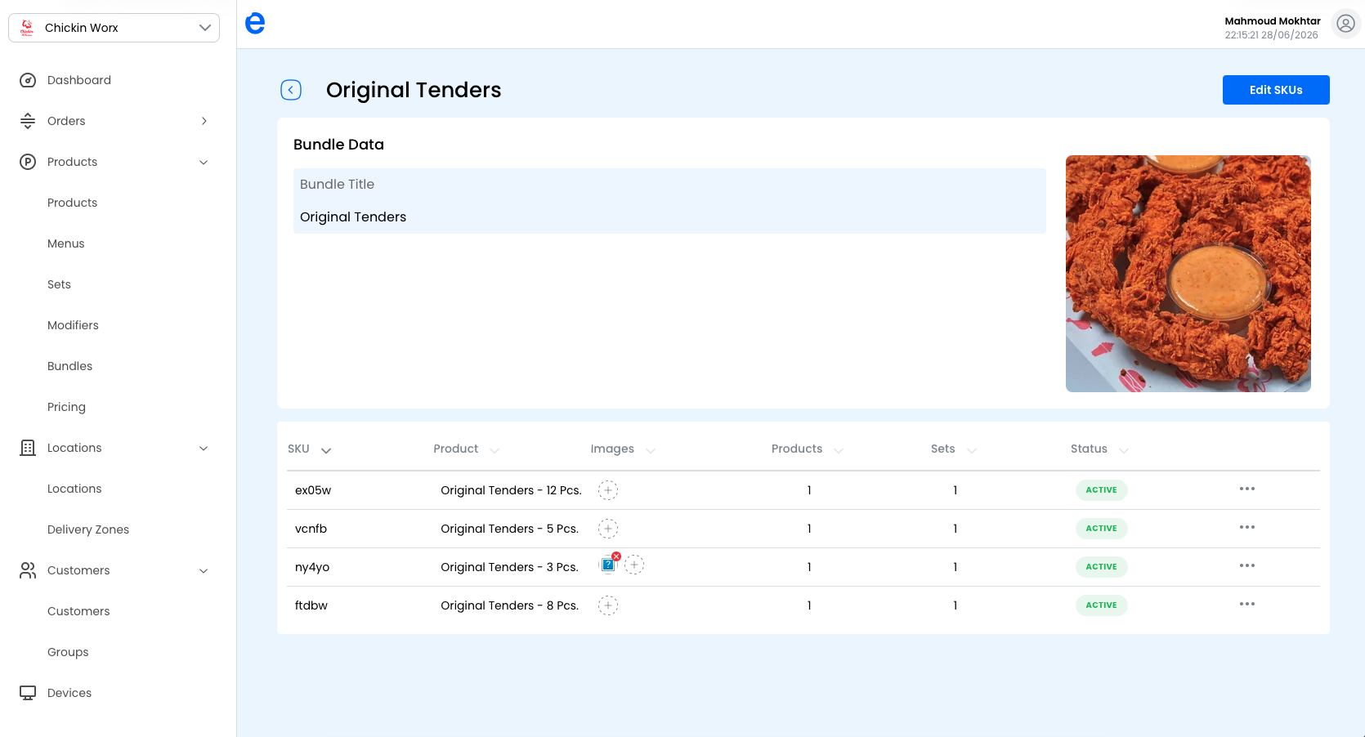Click ACTIVE status badge for ex05w
Screen dimensions: 1365x737
[x=1101, y=490]
